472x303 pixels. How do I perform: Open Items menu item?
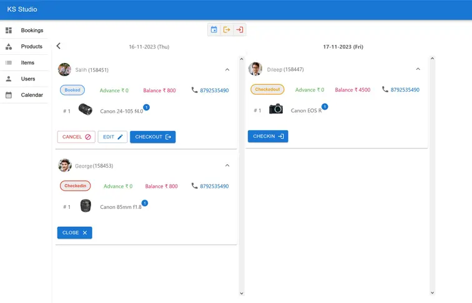click(24, 62)
